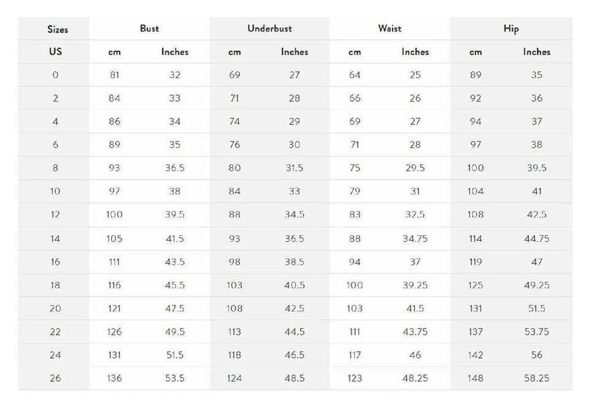Click the 53.75 hip inches cell

pos(536,332)
